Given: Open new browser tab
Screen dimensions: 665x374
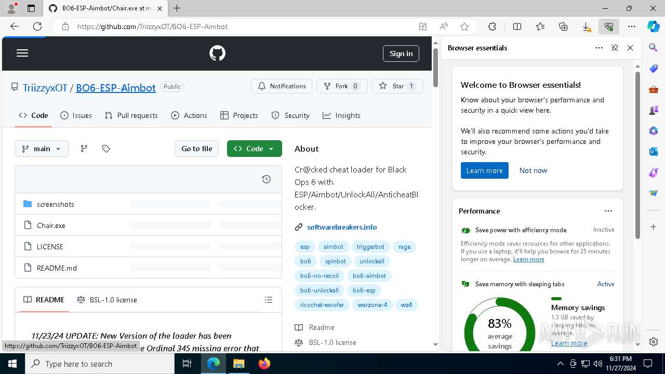Looking at the screenshot, I should click(177, 8).
